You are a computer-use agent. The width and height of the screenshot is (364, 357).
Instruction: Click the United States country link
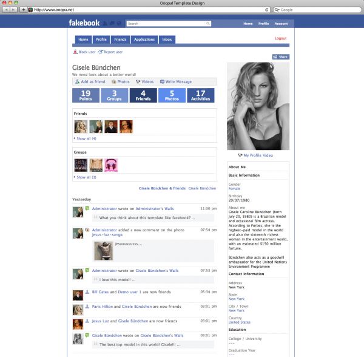click(x=240, y=322)
